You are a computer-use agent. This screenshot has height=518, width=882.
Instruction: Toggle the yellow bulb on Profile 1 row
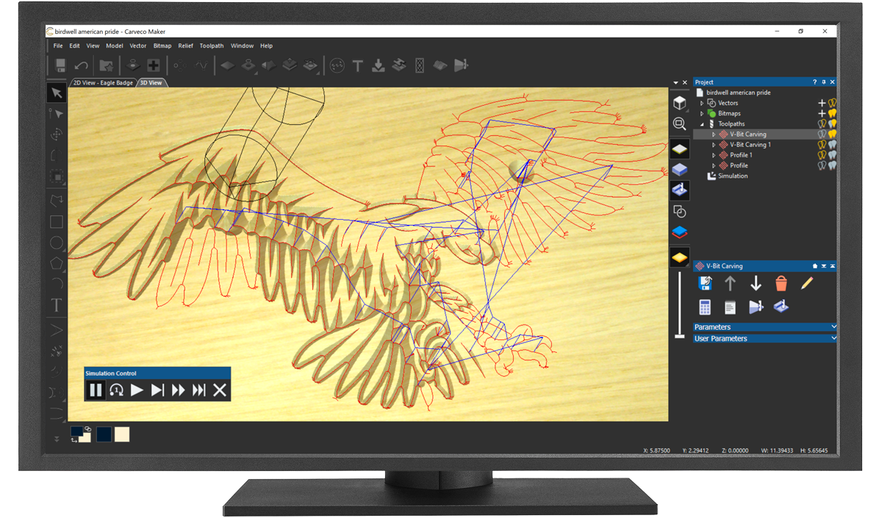coord(823,155)
